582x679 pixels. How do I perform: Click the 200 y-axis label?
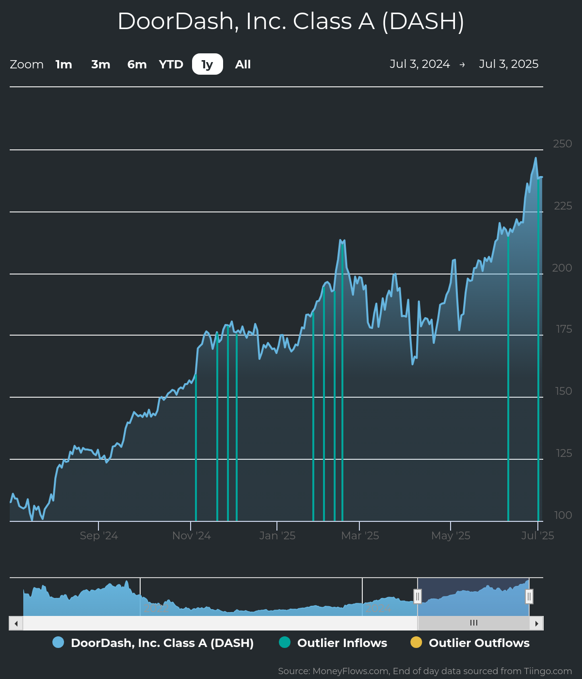562,268
